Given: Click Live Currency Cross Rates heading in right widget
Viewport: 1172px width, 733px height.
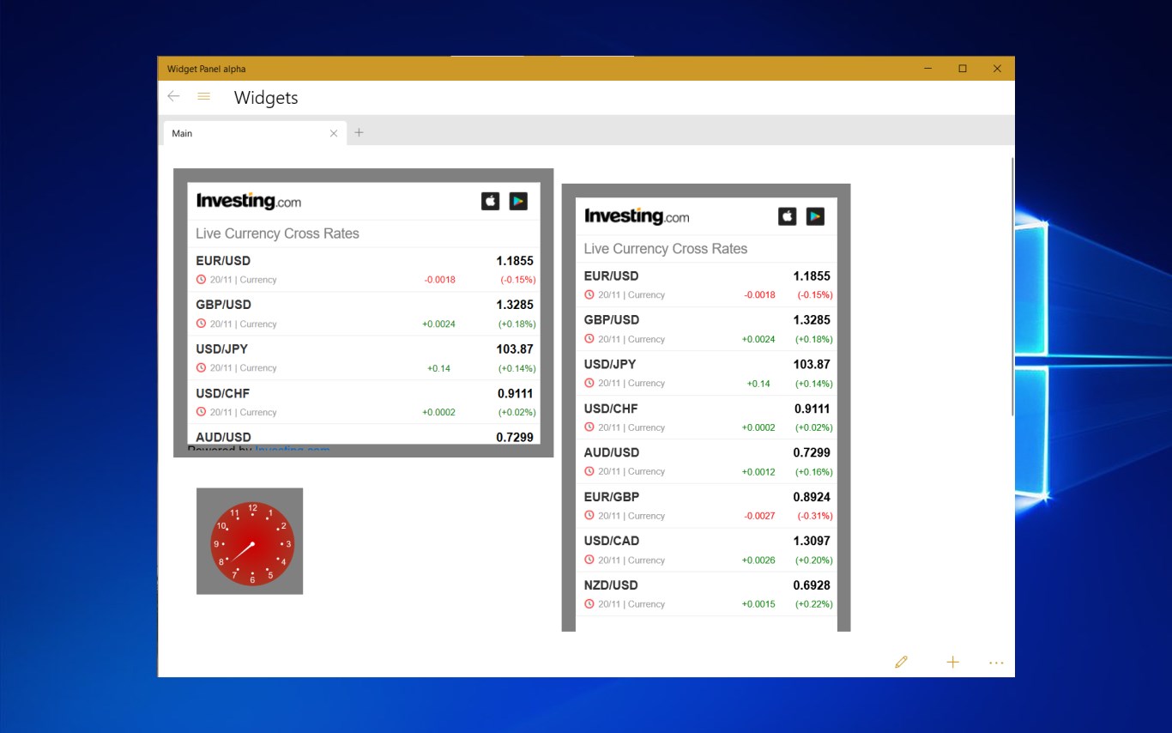Looking at the screenshot, I should [666, 249].
